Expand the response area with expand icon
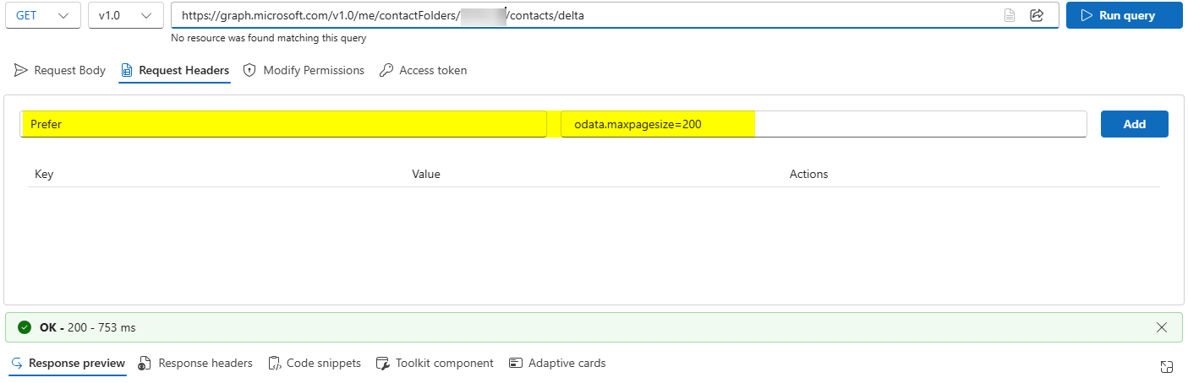 [x=1166, y=366]
